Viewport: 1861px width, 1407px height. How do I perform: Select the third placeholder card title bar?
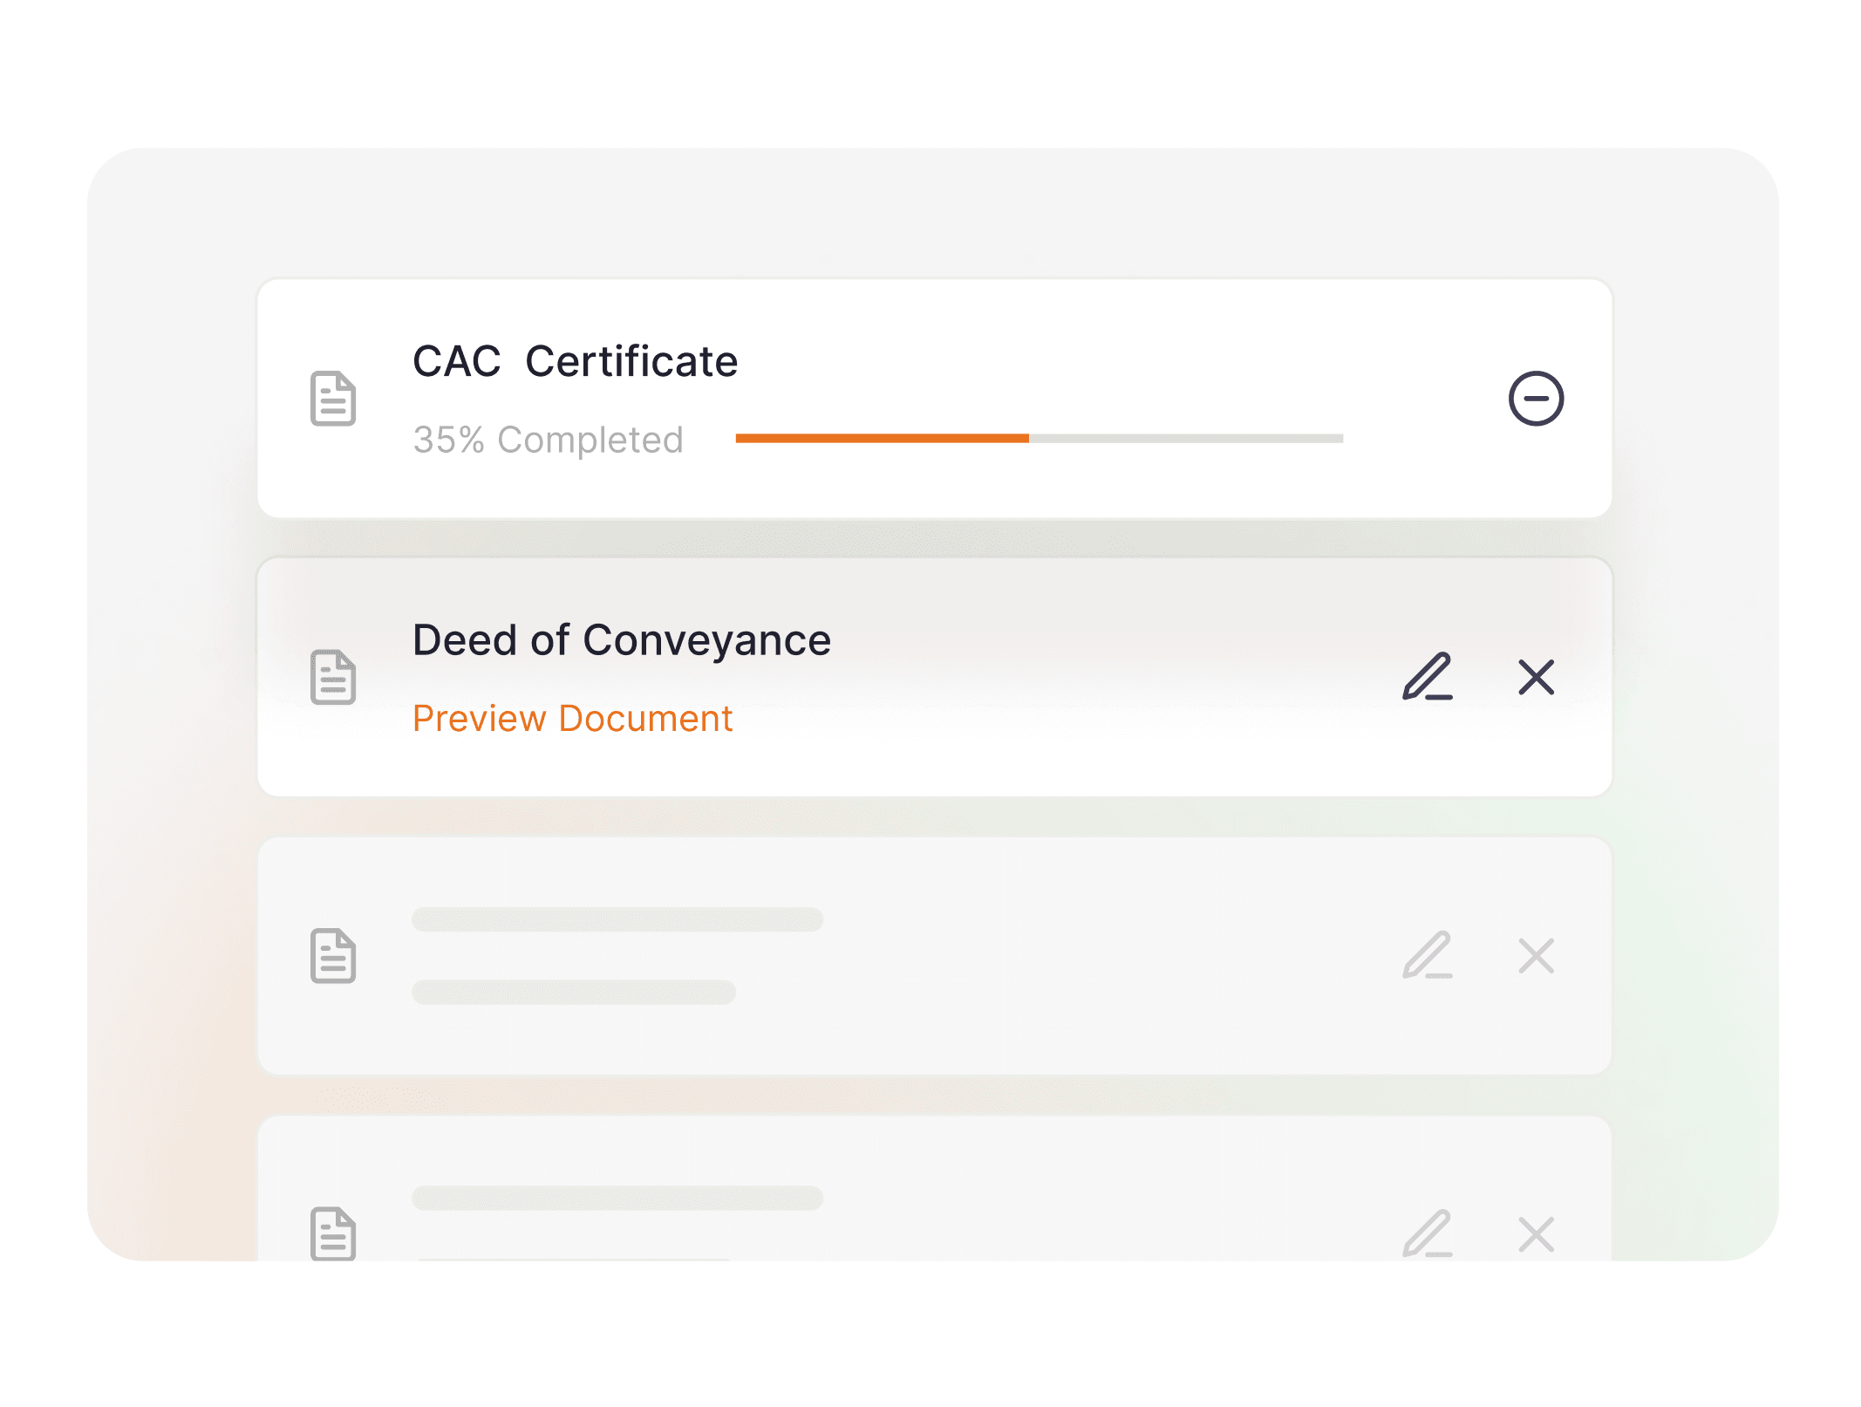(x=617, y=919)
